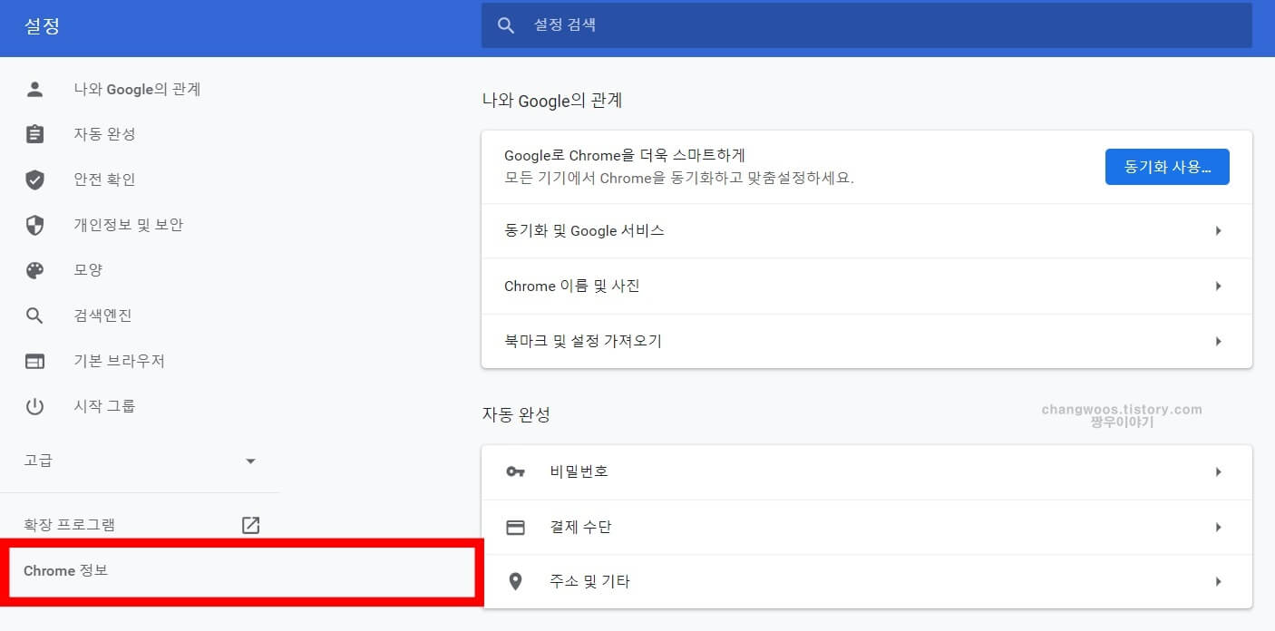
Task: Click the 설정 검색 input field
Action: click(x=866, y=25)
